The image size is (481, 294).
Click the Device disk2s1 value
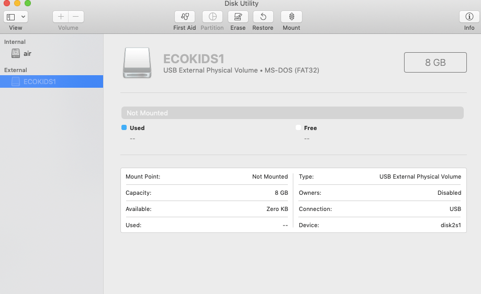[451, 225]
